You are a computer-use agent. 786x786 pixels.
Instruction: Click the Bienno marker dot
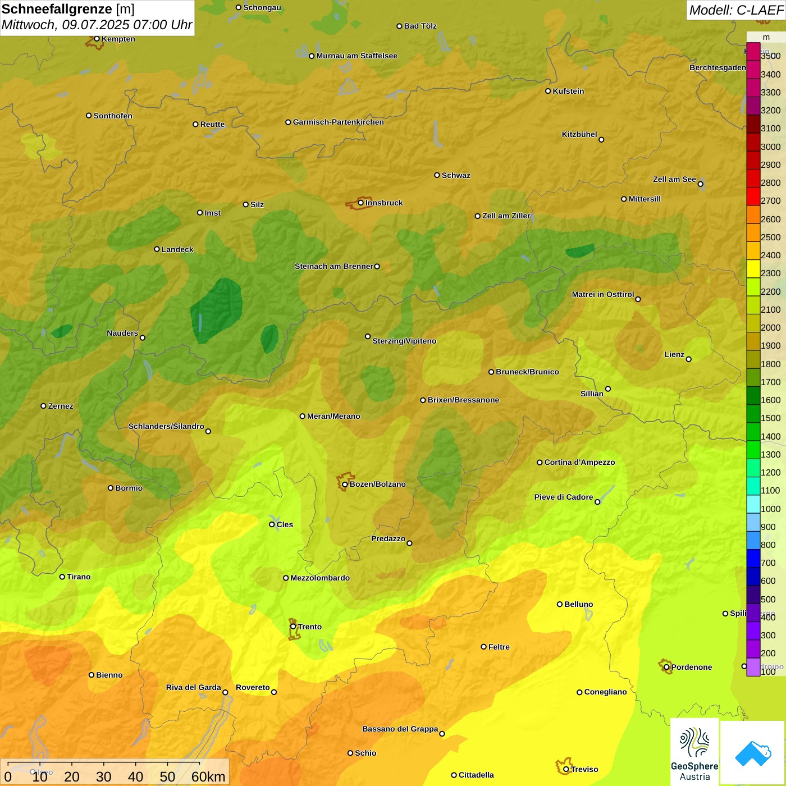(92, 675)
